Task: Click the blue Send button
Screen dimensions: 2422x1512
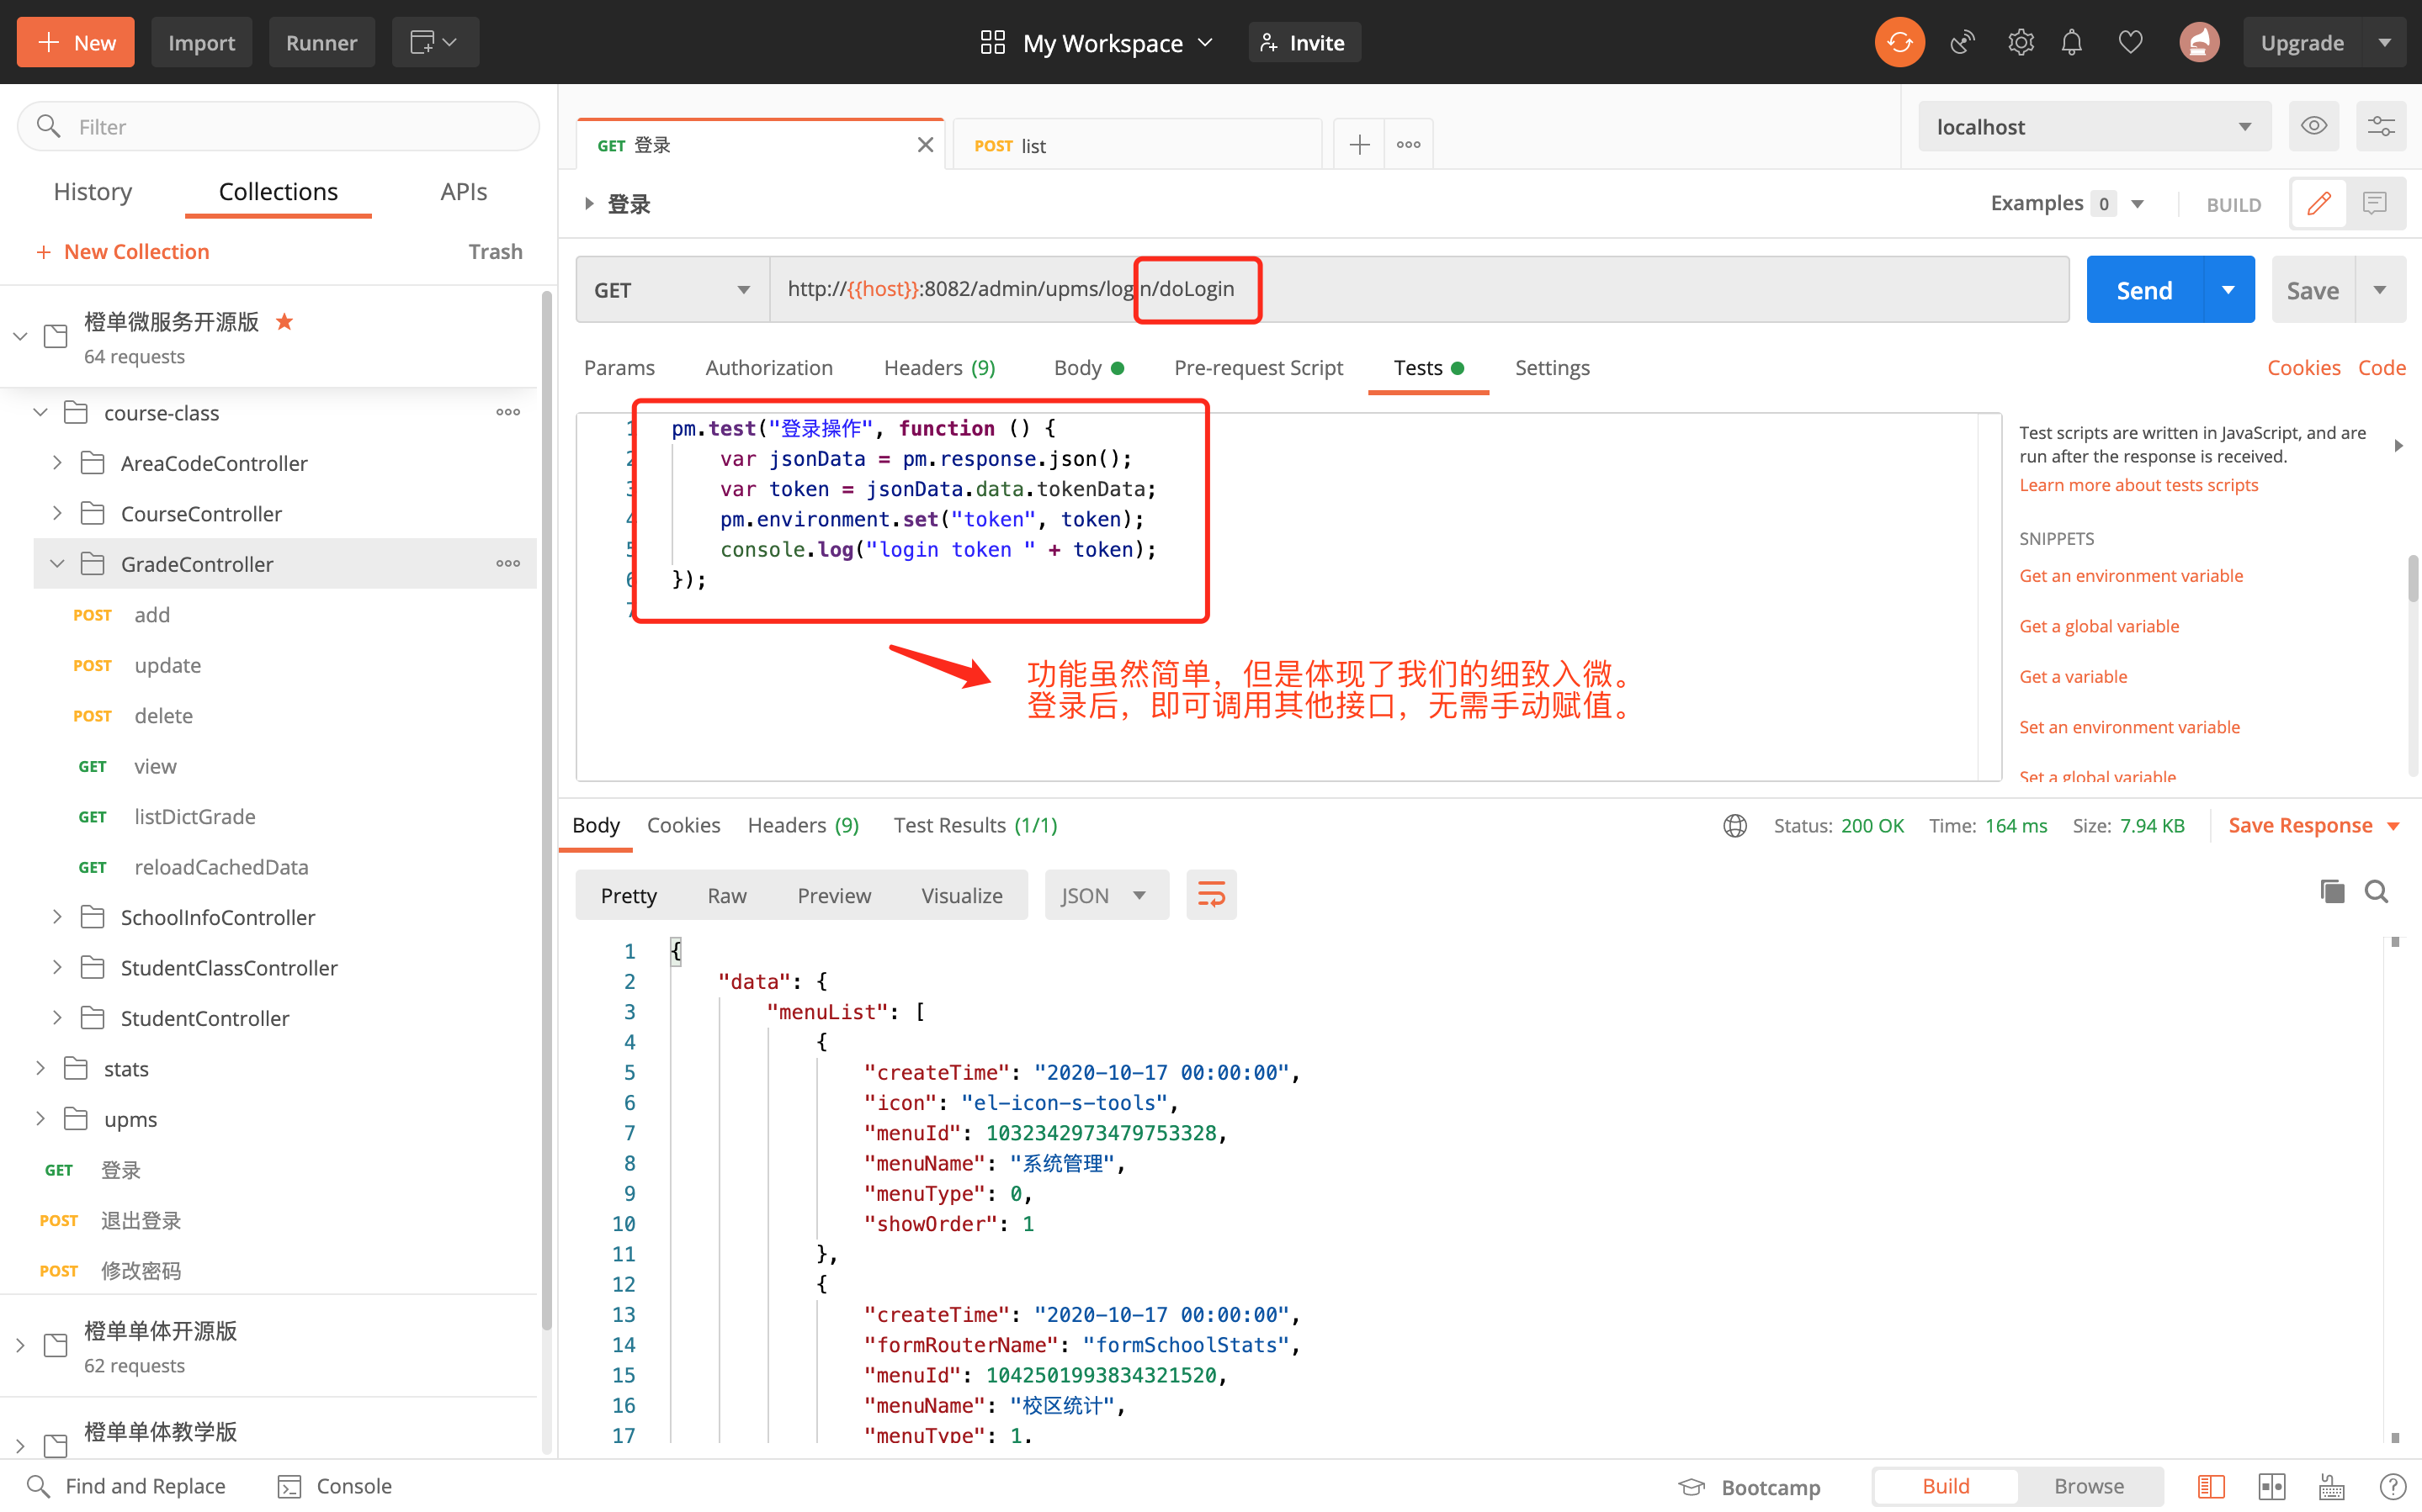Action: tap(2143, 290)
